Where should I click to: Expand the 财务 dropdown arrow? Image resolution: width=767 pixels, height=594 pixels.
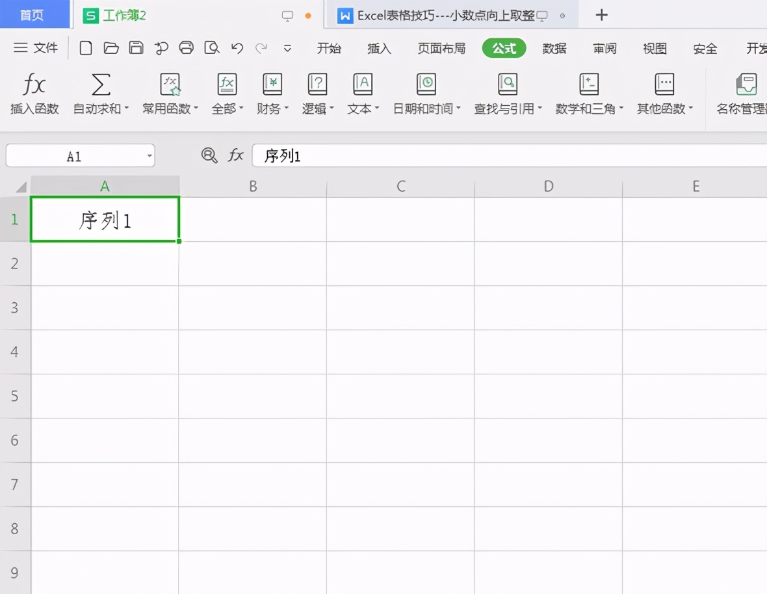tap(286, 108)
